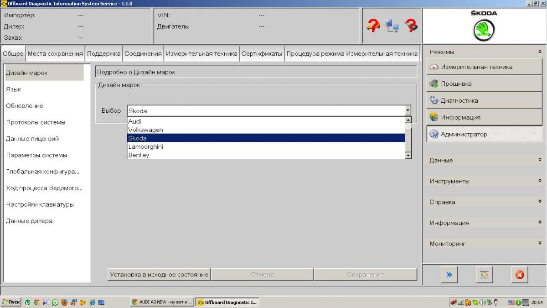
Task: Switch to the Общее tab
Action: (13, 53)
